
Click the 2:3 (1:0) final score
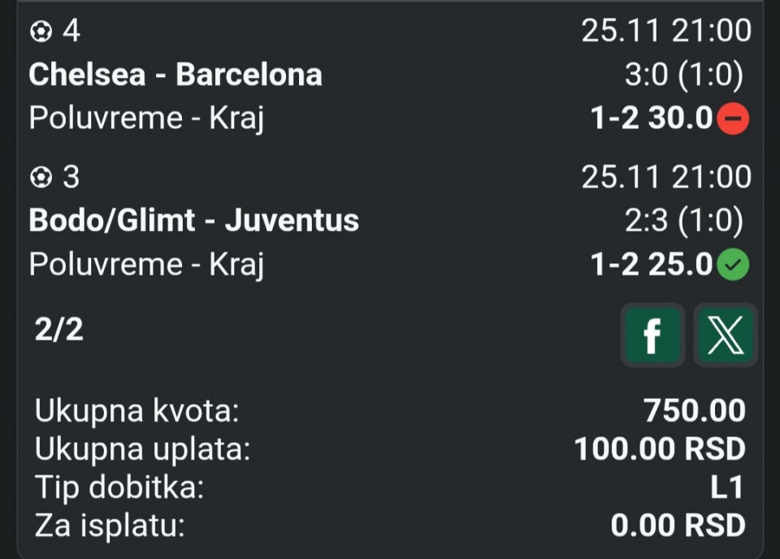click(683, 220)
